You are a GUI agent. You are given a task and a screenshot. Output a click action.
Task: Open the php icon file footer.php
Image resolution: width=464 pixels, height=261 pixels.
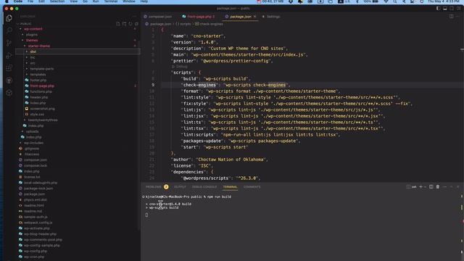[x=38, y=80]
